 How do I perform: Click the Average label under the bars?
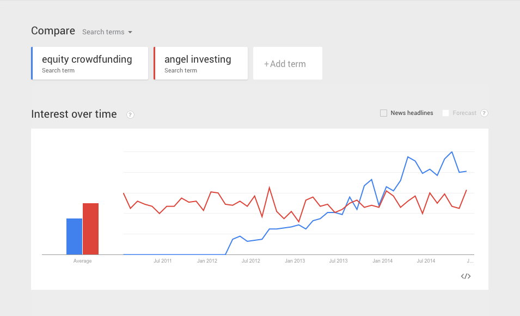click(82, 261)
